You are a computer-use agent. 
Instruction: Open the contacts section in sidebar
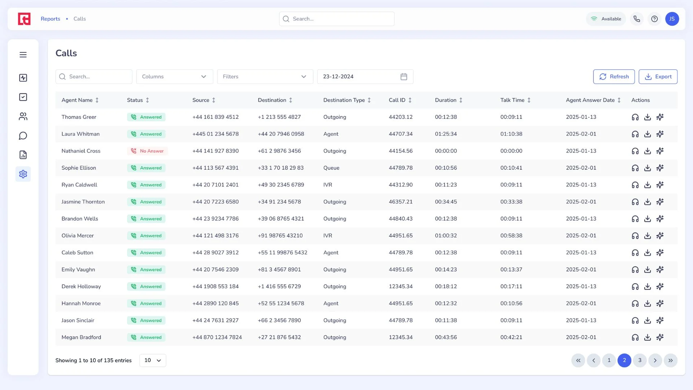(23, 116)
